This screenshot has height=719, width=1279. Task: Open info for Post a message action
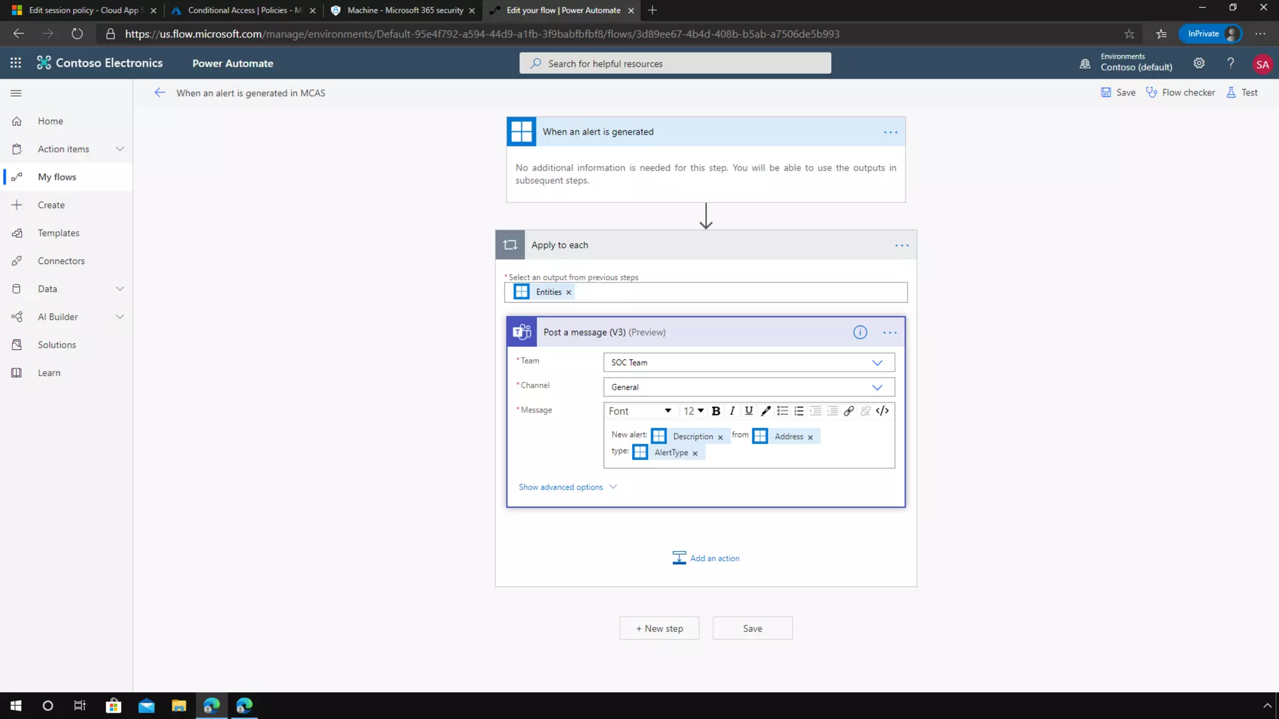coord(860,333)
